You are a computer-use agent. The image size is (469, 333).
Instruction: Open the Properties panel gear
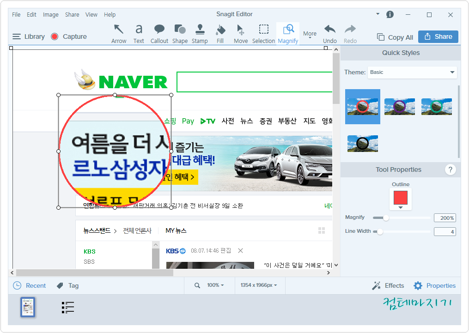click(x=418, y=285)
